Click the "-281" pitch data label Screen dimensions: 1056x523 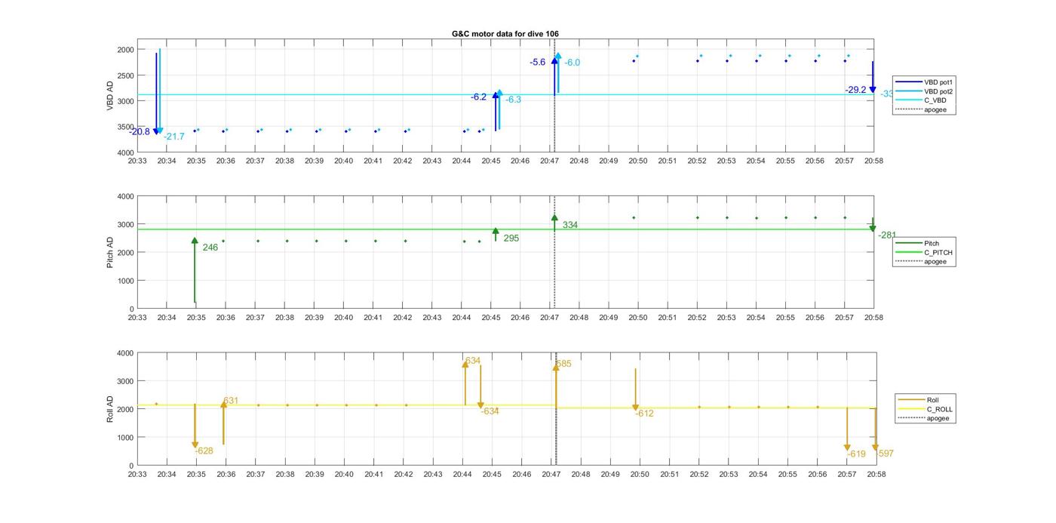pyautogui.click(x=887, y=235)
